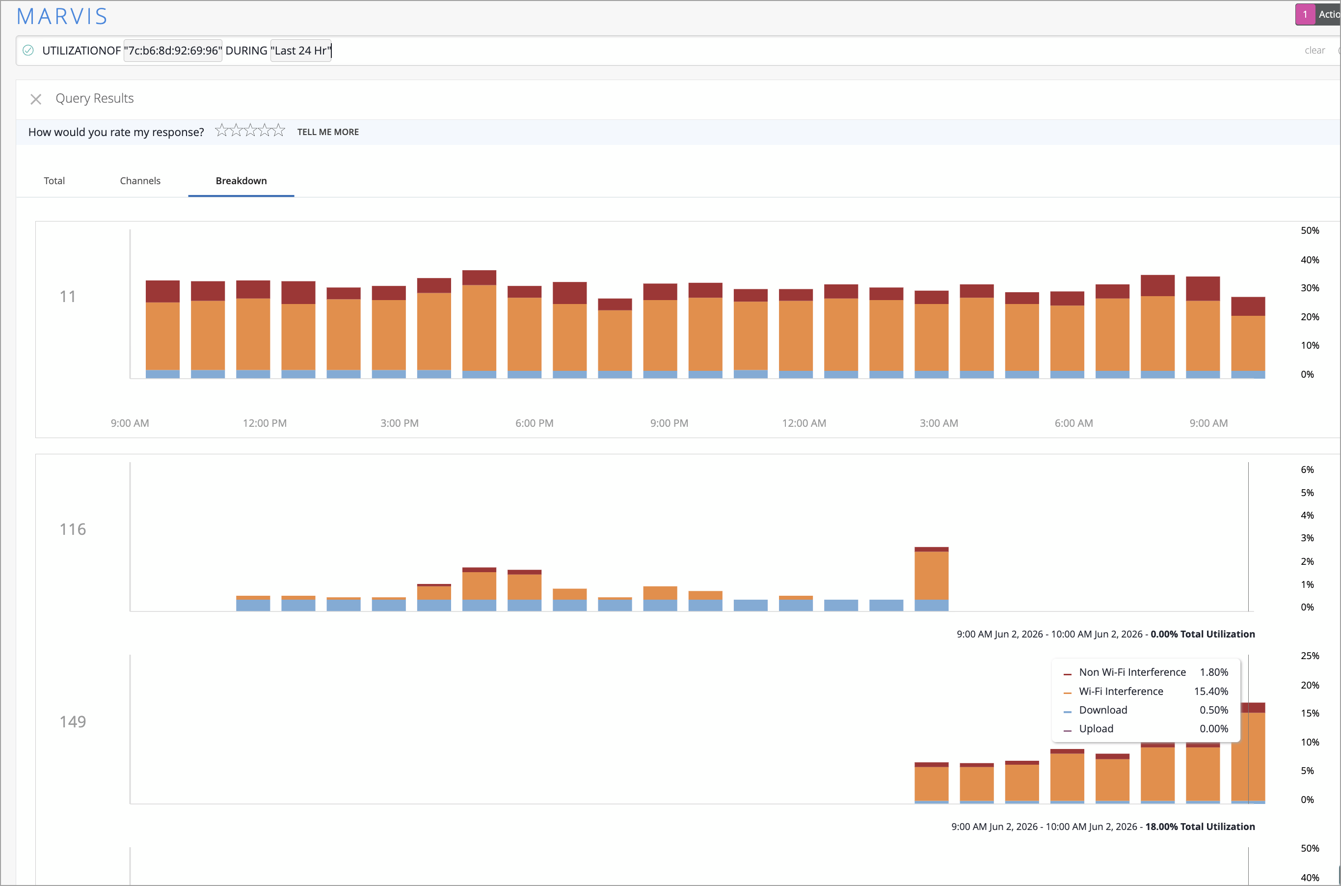The height and width of the screenshot is (886, 1341).
Task: Rate the response with three stars
Action: pyautogui.click(x=250, y=131)
